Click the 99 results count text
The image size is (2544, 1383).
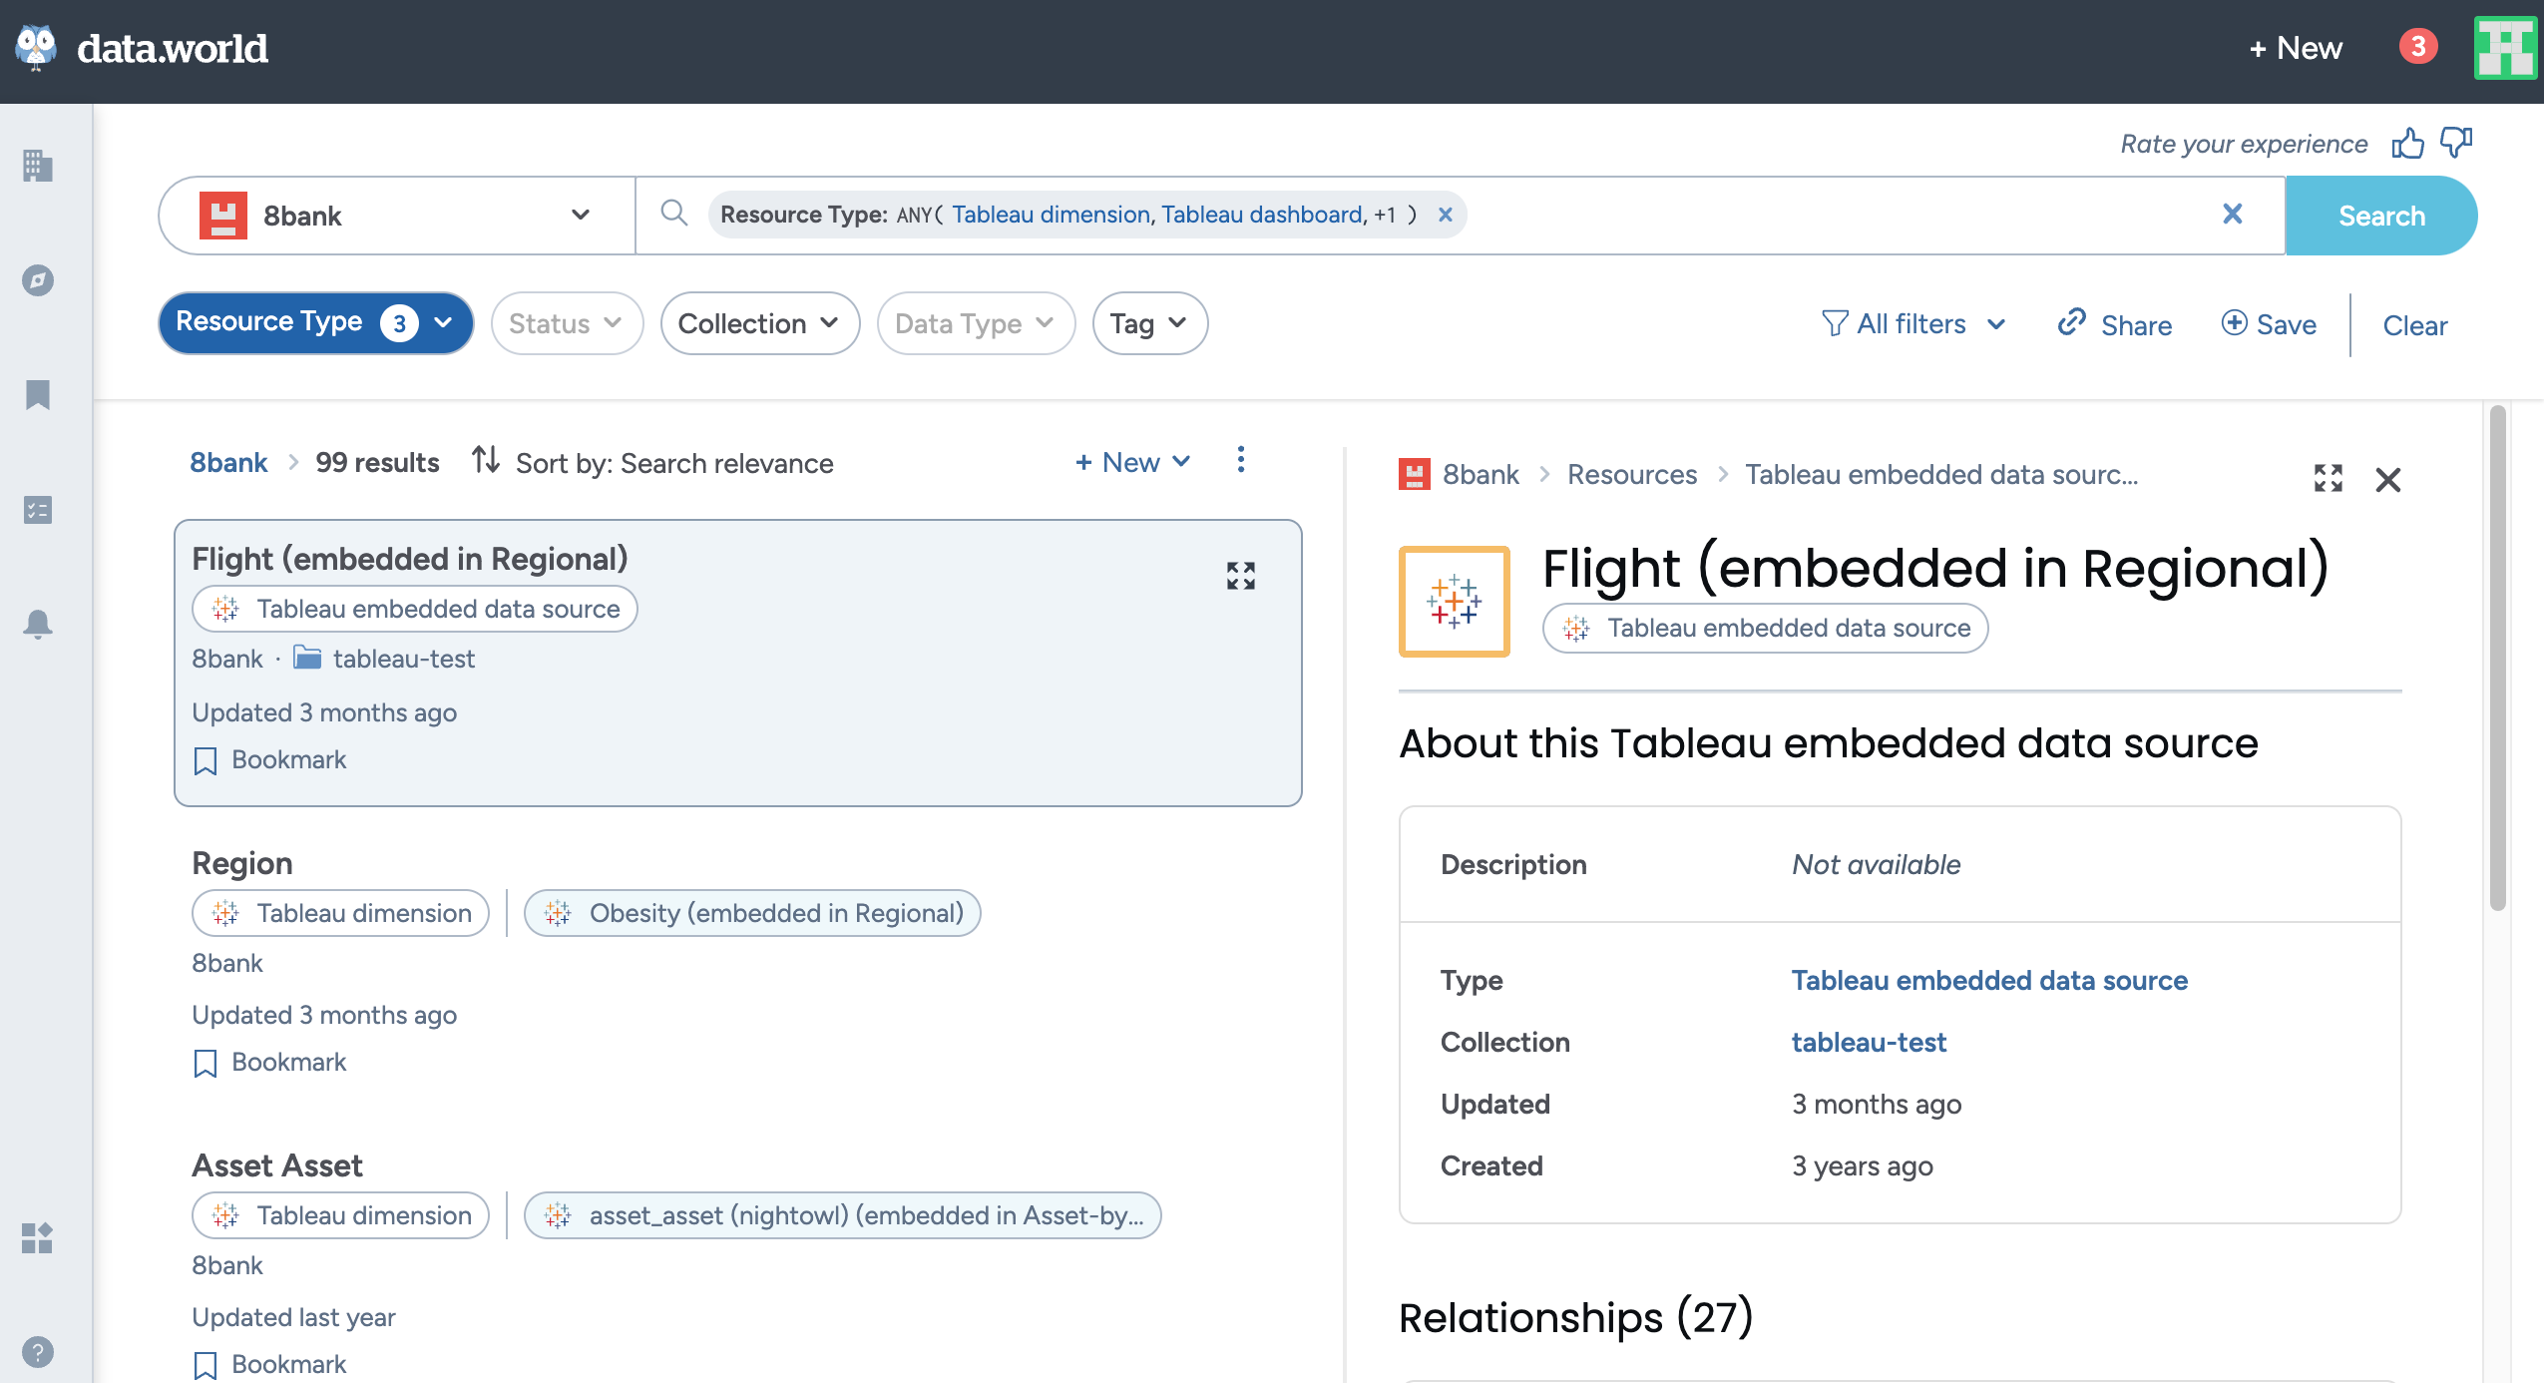click(x=377, y=462)
